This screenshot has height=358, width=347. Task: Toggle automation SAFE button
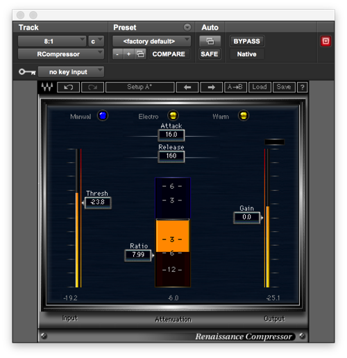coord(210,54)
